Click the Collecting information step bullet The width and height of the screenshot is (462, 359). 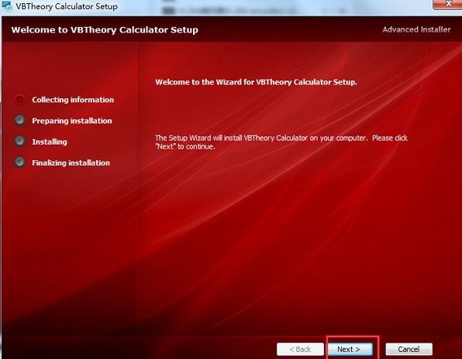tap(19, 99)
